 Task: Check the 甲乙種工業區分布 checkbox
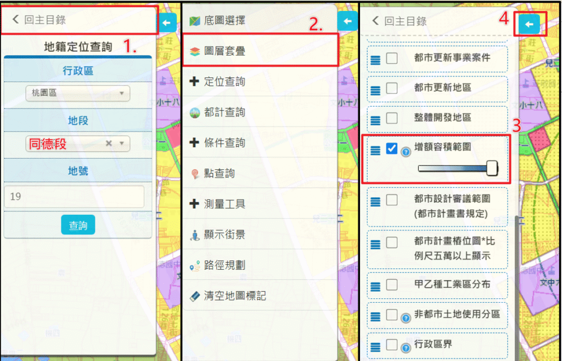392,285
